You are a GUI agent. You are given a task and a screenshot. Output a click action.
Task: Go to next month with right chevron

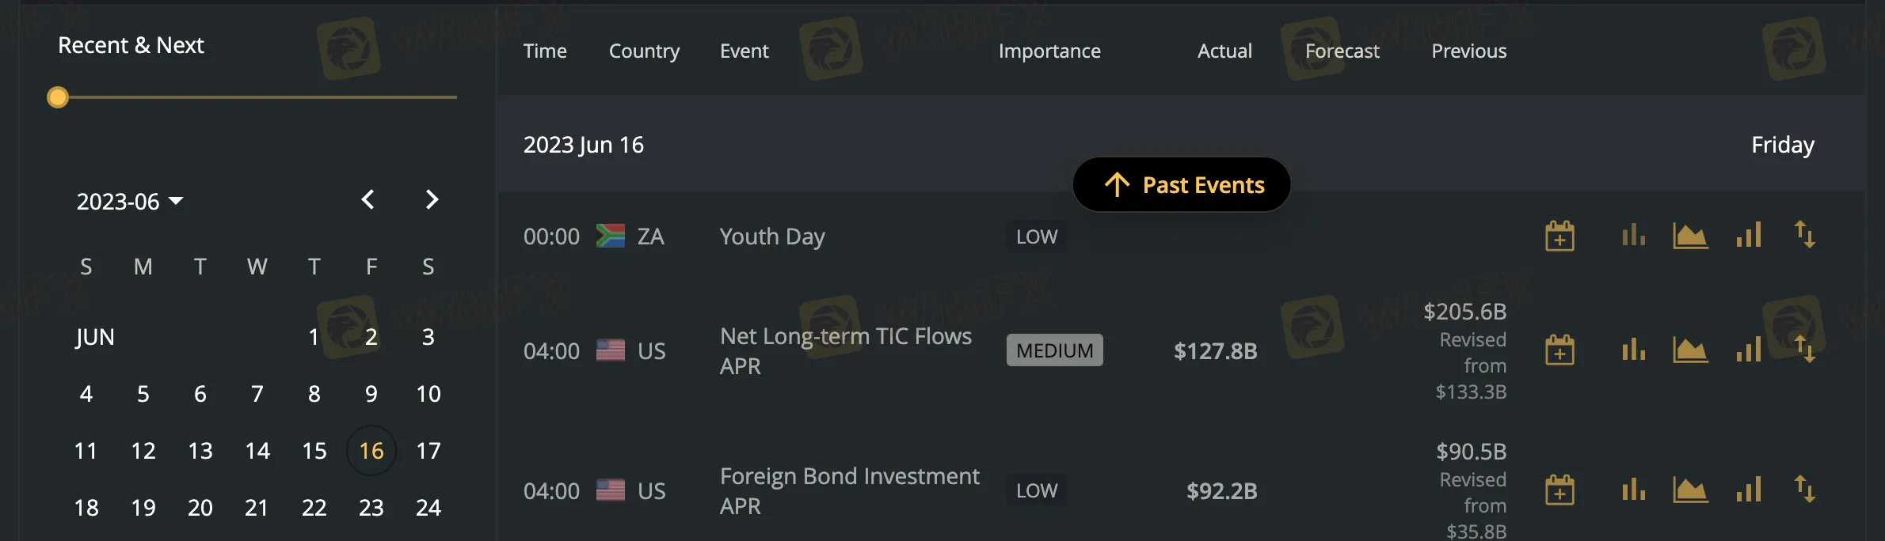[x=431, y=200]
